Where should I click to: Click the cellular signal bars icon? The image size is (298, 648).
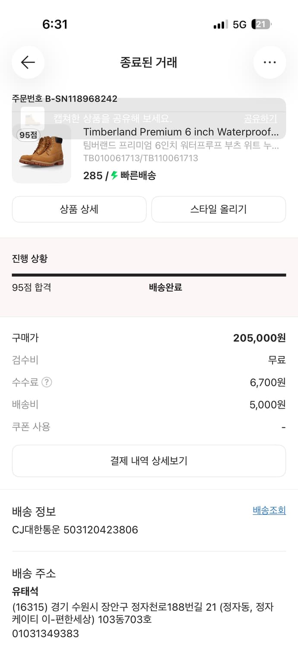[219, 24]
